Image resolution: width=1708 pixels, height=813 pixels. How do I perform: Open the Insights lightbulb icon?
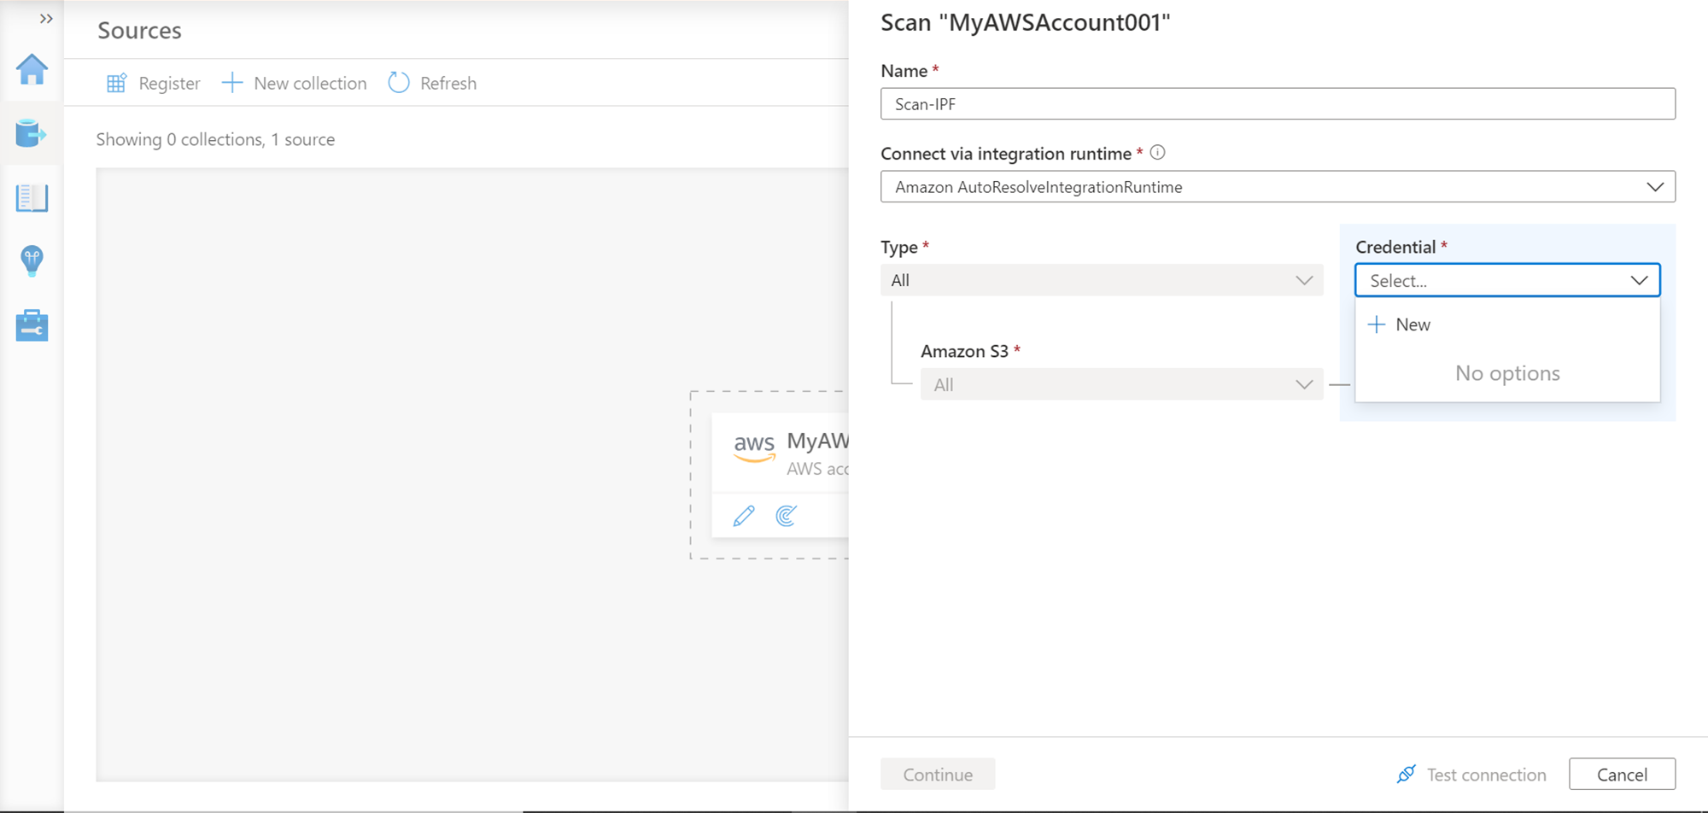(x=32, y=261)
